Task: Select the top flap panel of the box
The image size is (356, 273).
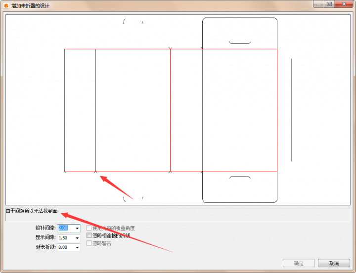Action: [240, 32]
